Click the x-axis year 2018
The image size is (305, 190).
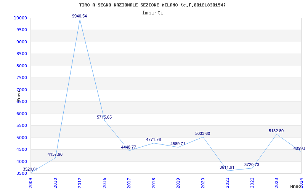click(x=154, y=183)
